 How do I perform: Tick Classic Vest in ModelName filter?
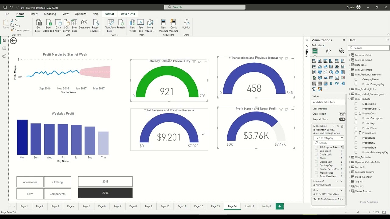(x=317, y=162)
